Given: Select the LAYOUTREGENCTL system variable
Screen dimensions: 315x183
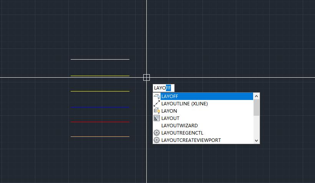Looking at the screenshot, I should pos(182,133).
